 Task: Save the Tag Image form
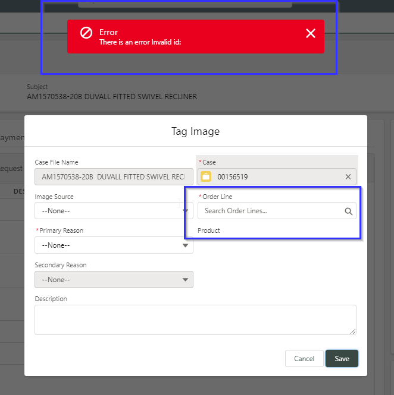tap(342, 359)
